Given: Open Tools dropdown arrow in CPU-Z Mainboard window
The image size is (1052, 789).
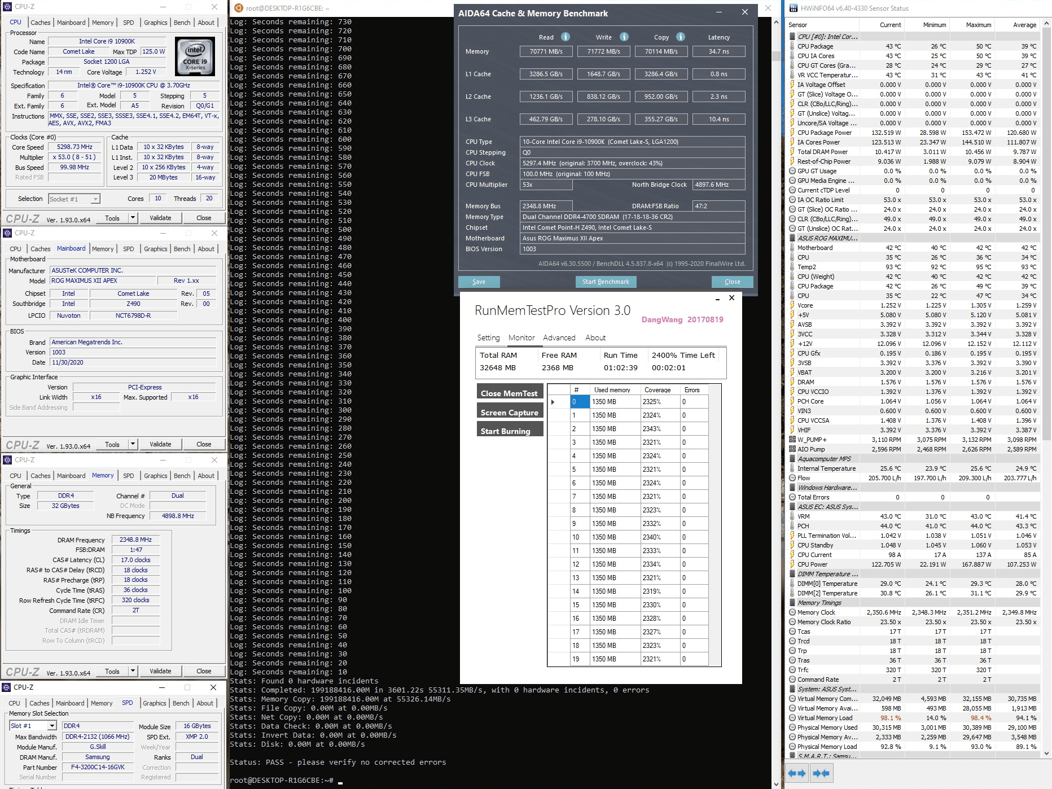Looking at the screenshot, I should (133, 444).
